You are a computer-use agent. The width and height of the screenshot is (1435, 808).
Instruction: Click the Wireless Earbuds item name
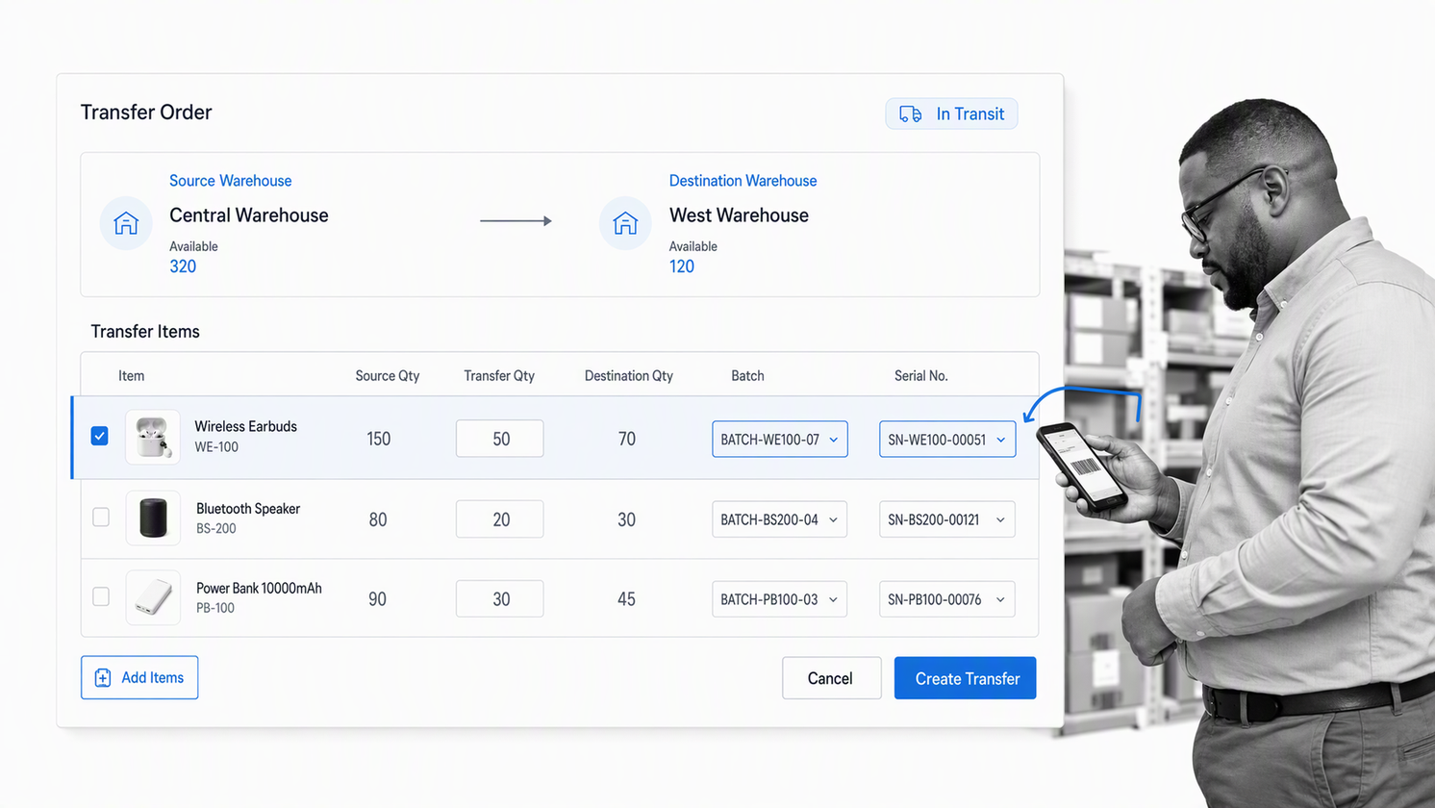(246, 426)
